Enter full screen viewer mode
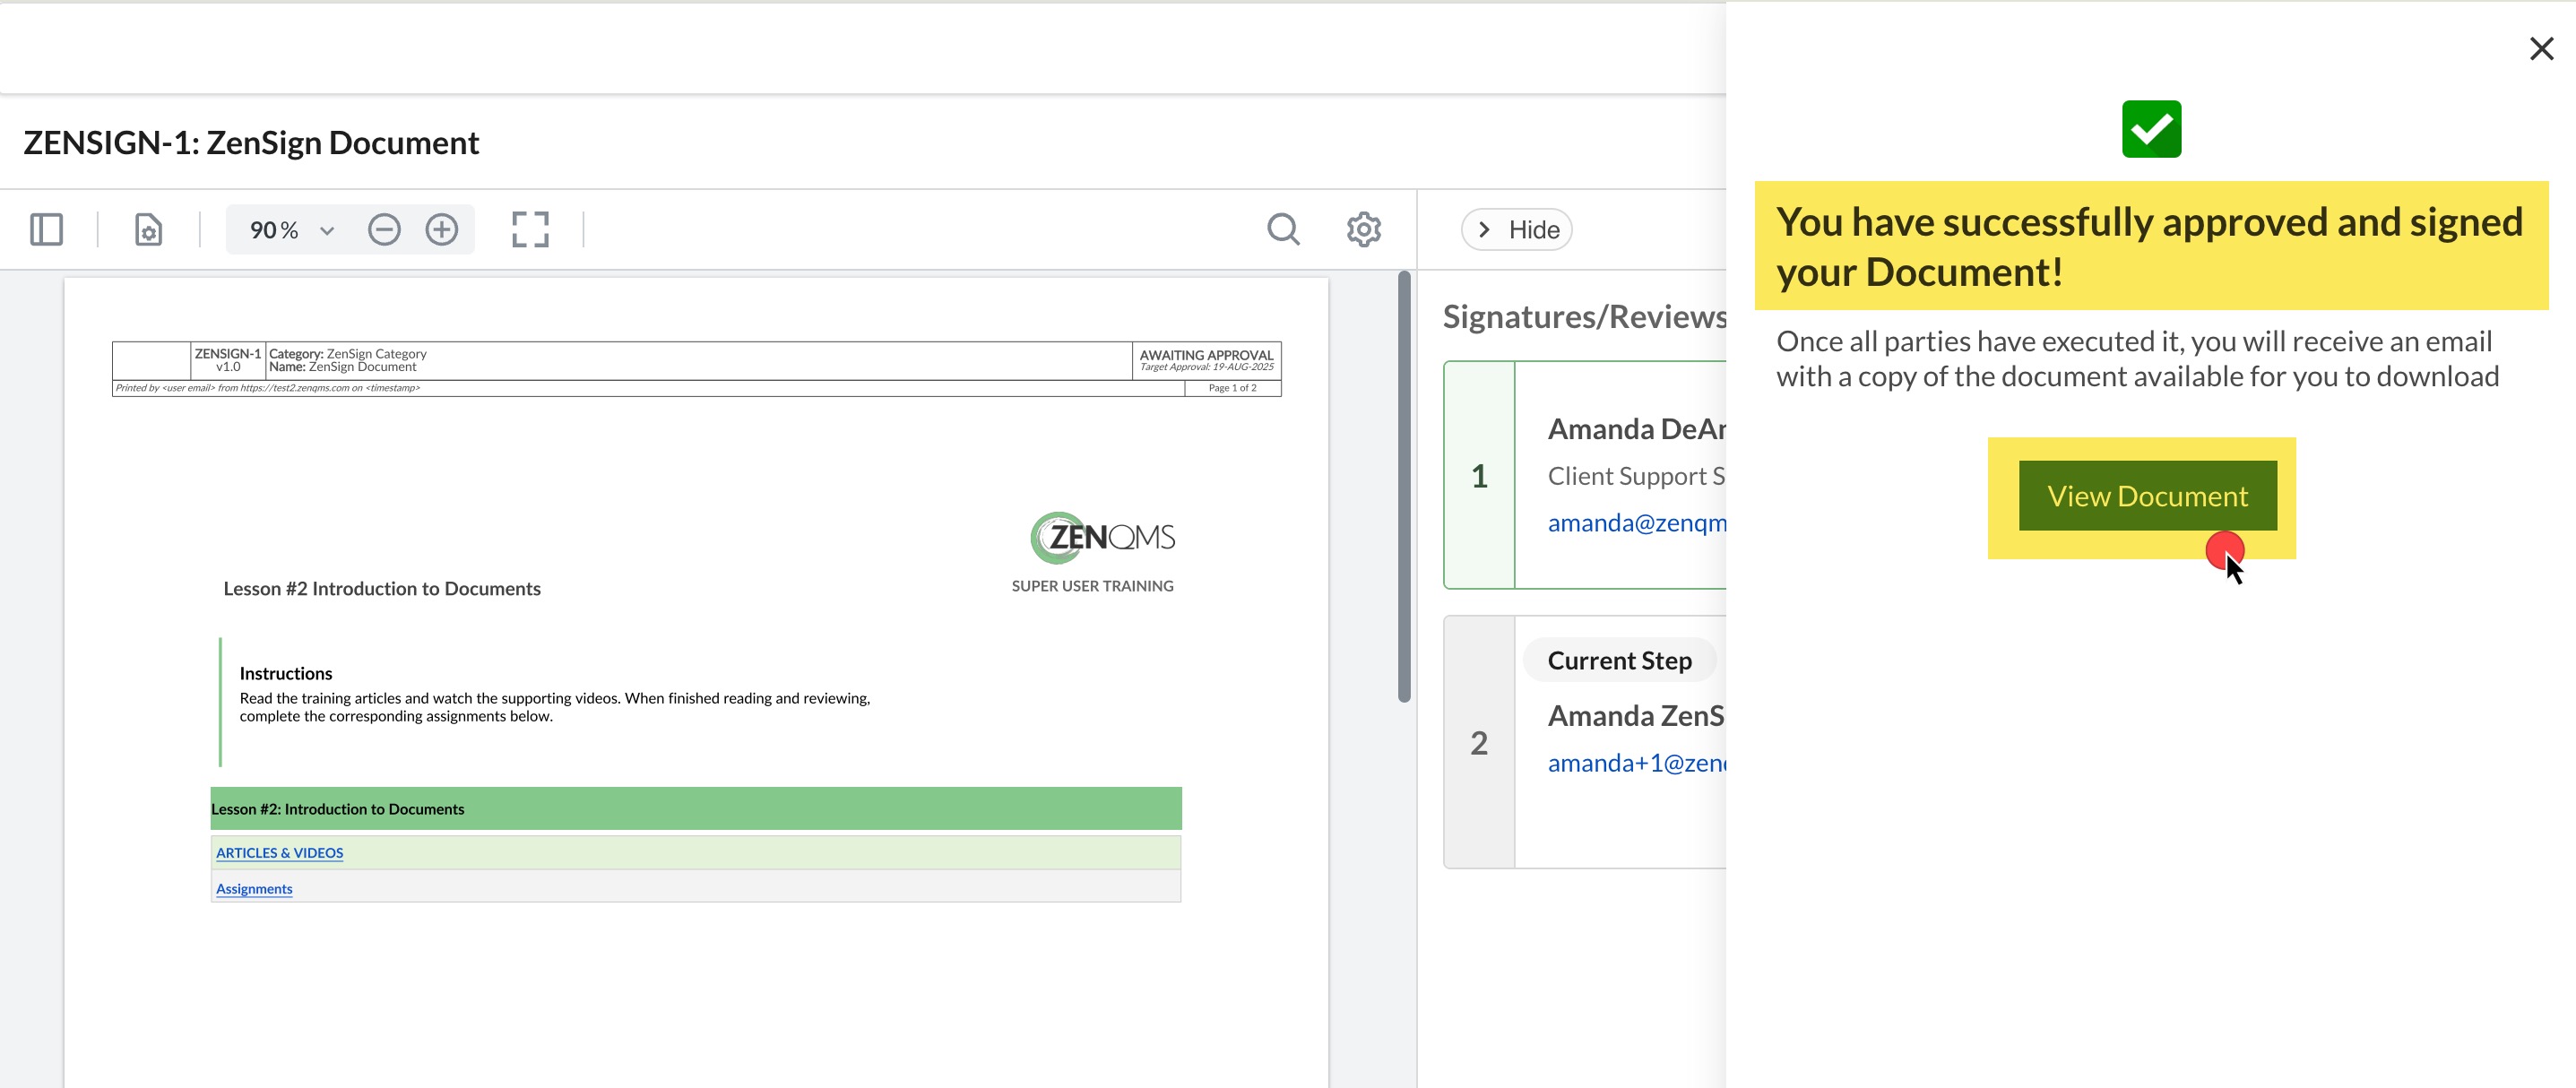 (530, 230)
